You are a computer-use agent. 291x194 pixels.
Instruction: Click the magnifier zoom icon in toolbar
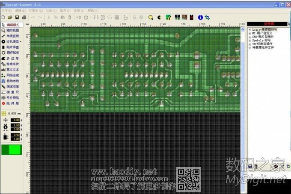[151, 18]
